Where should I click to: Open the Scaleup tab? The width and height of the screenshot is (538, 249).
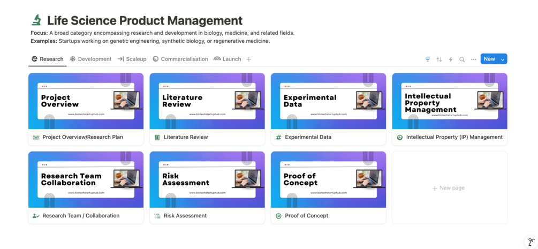132,59
